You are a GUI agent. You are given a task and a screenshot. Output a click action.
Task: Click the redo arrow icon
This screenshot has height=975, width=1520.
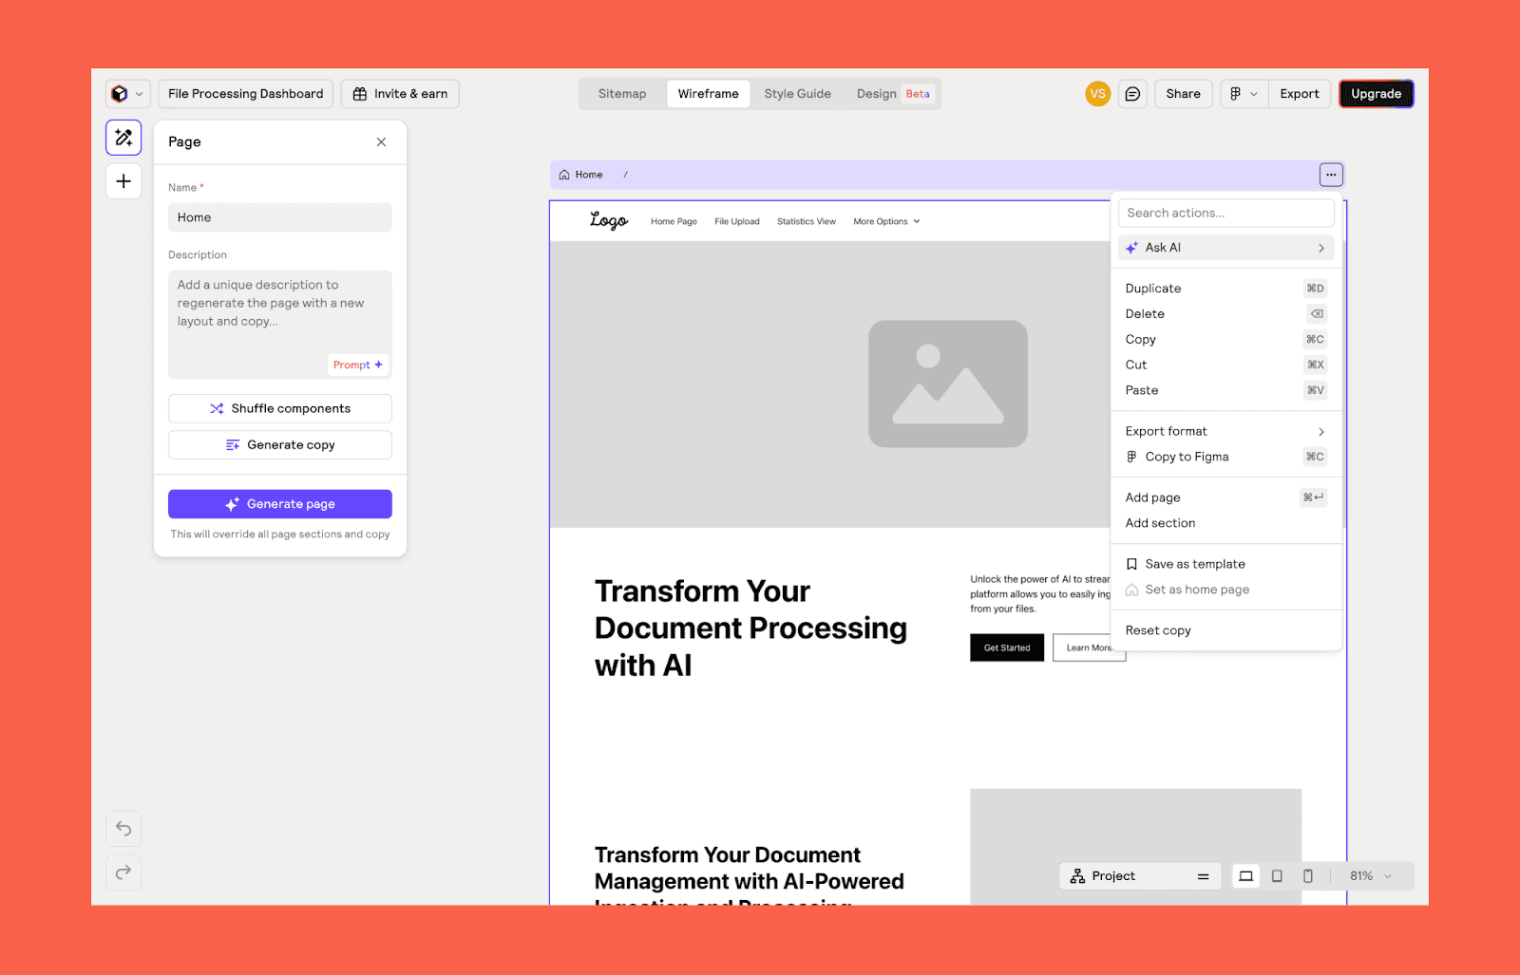pyautogui.click(x=123, y=872)
